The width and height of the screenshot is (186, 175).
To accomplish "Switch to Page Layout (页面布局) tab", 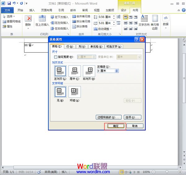I will (46, 10).
